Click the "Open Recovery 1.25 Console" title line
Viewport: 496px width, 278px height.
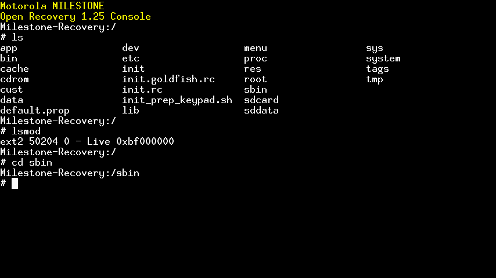click(76, 16)
